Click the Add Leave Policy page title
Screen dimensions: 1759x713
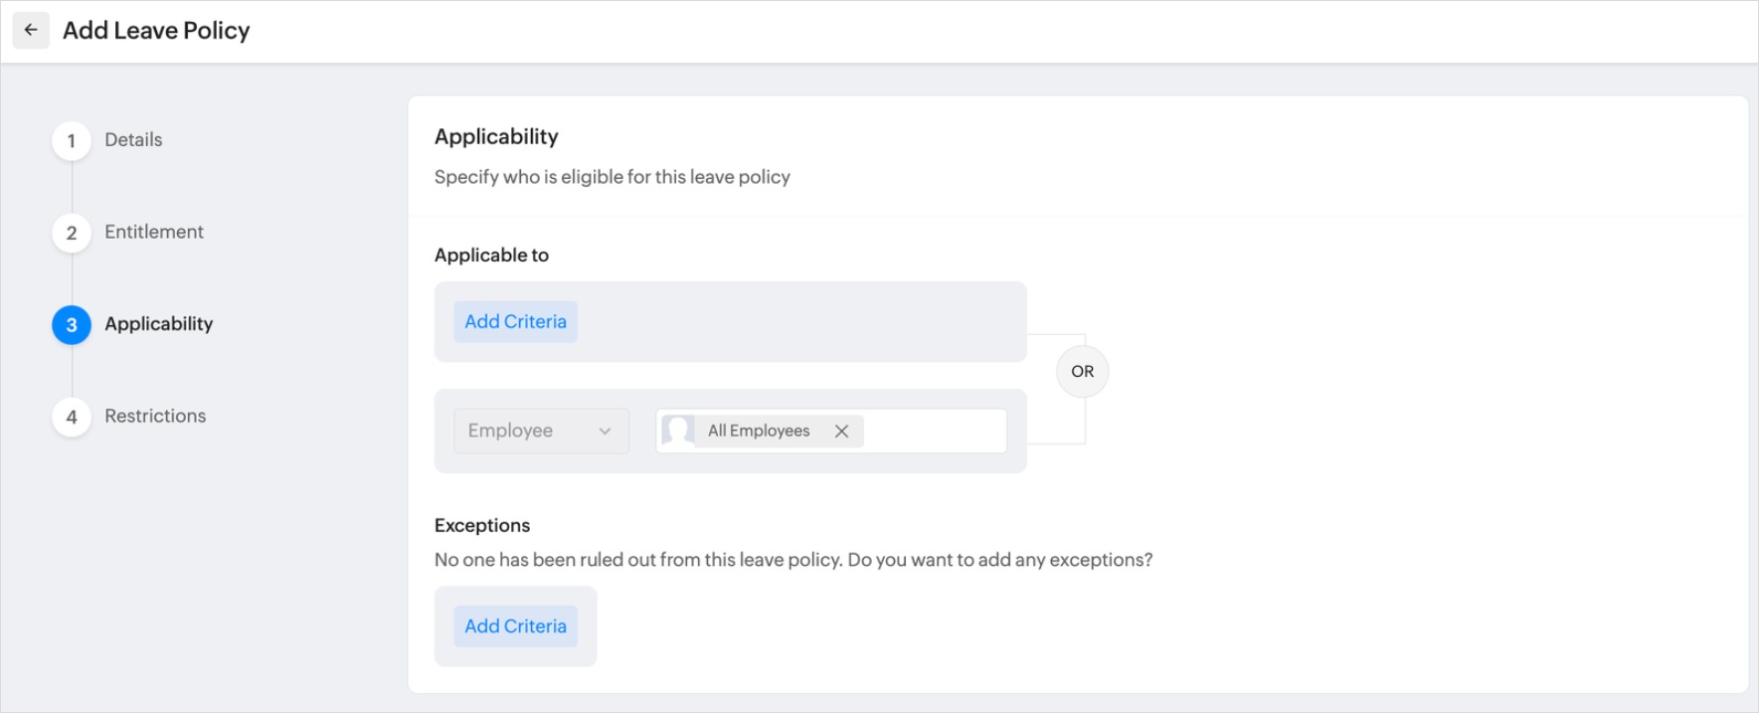[156, 31]
